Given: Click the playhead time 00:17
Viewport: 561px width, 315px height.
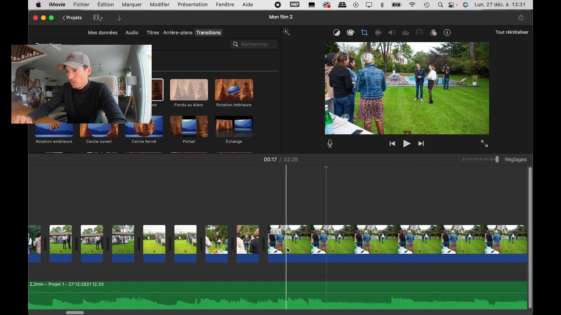Looking at the screenshot, I should pyautogui.click(x=270, y=160).
